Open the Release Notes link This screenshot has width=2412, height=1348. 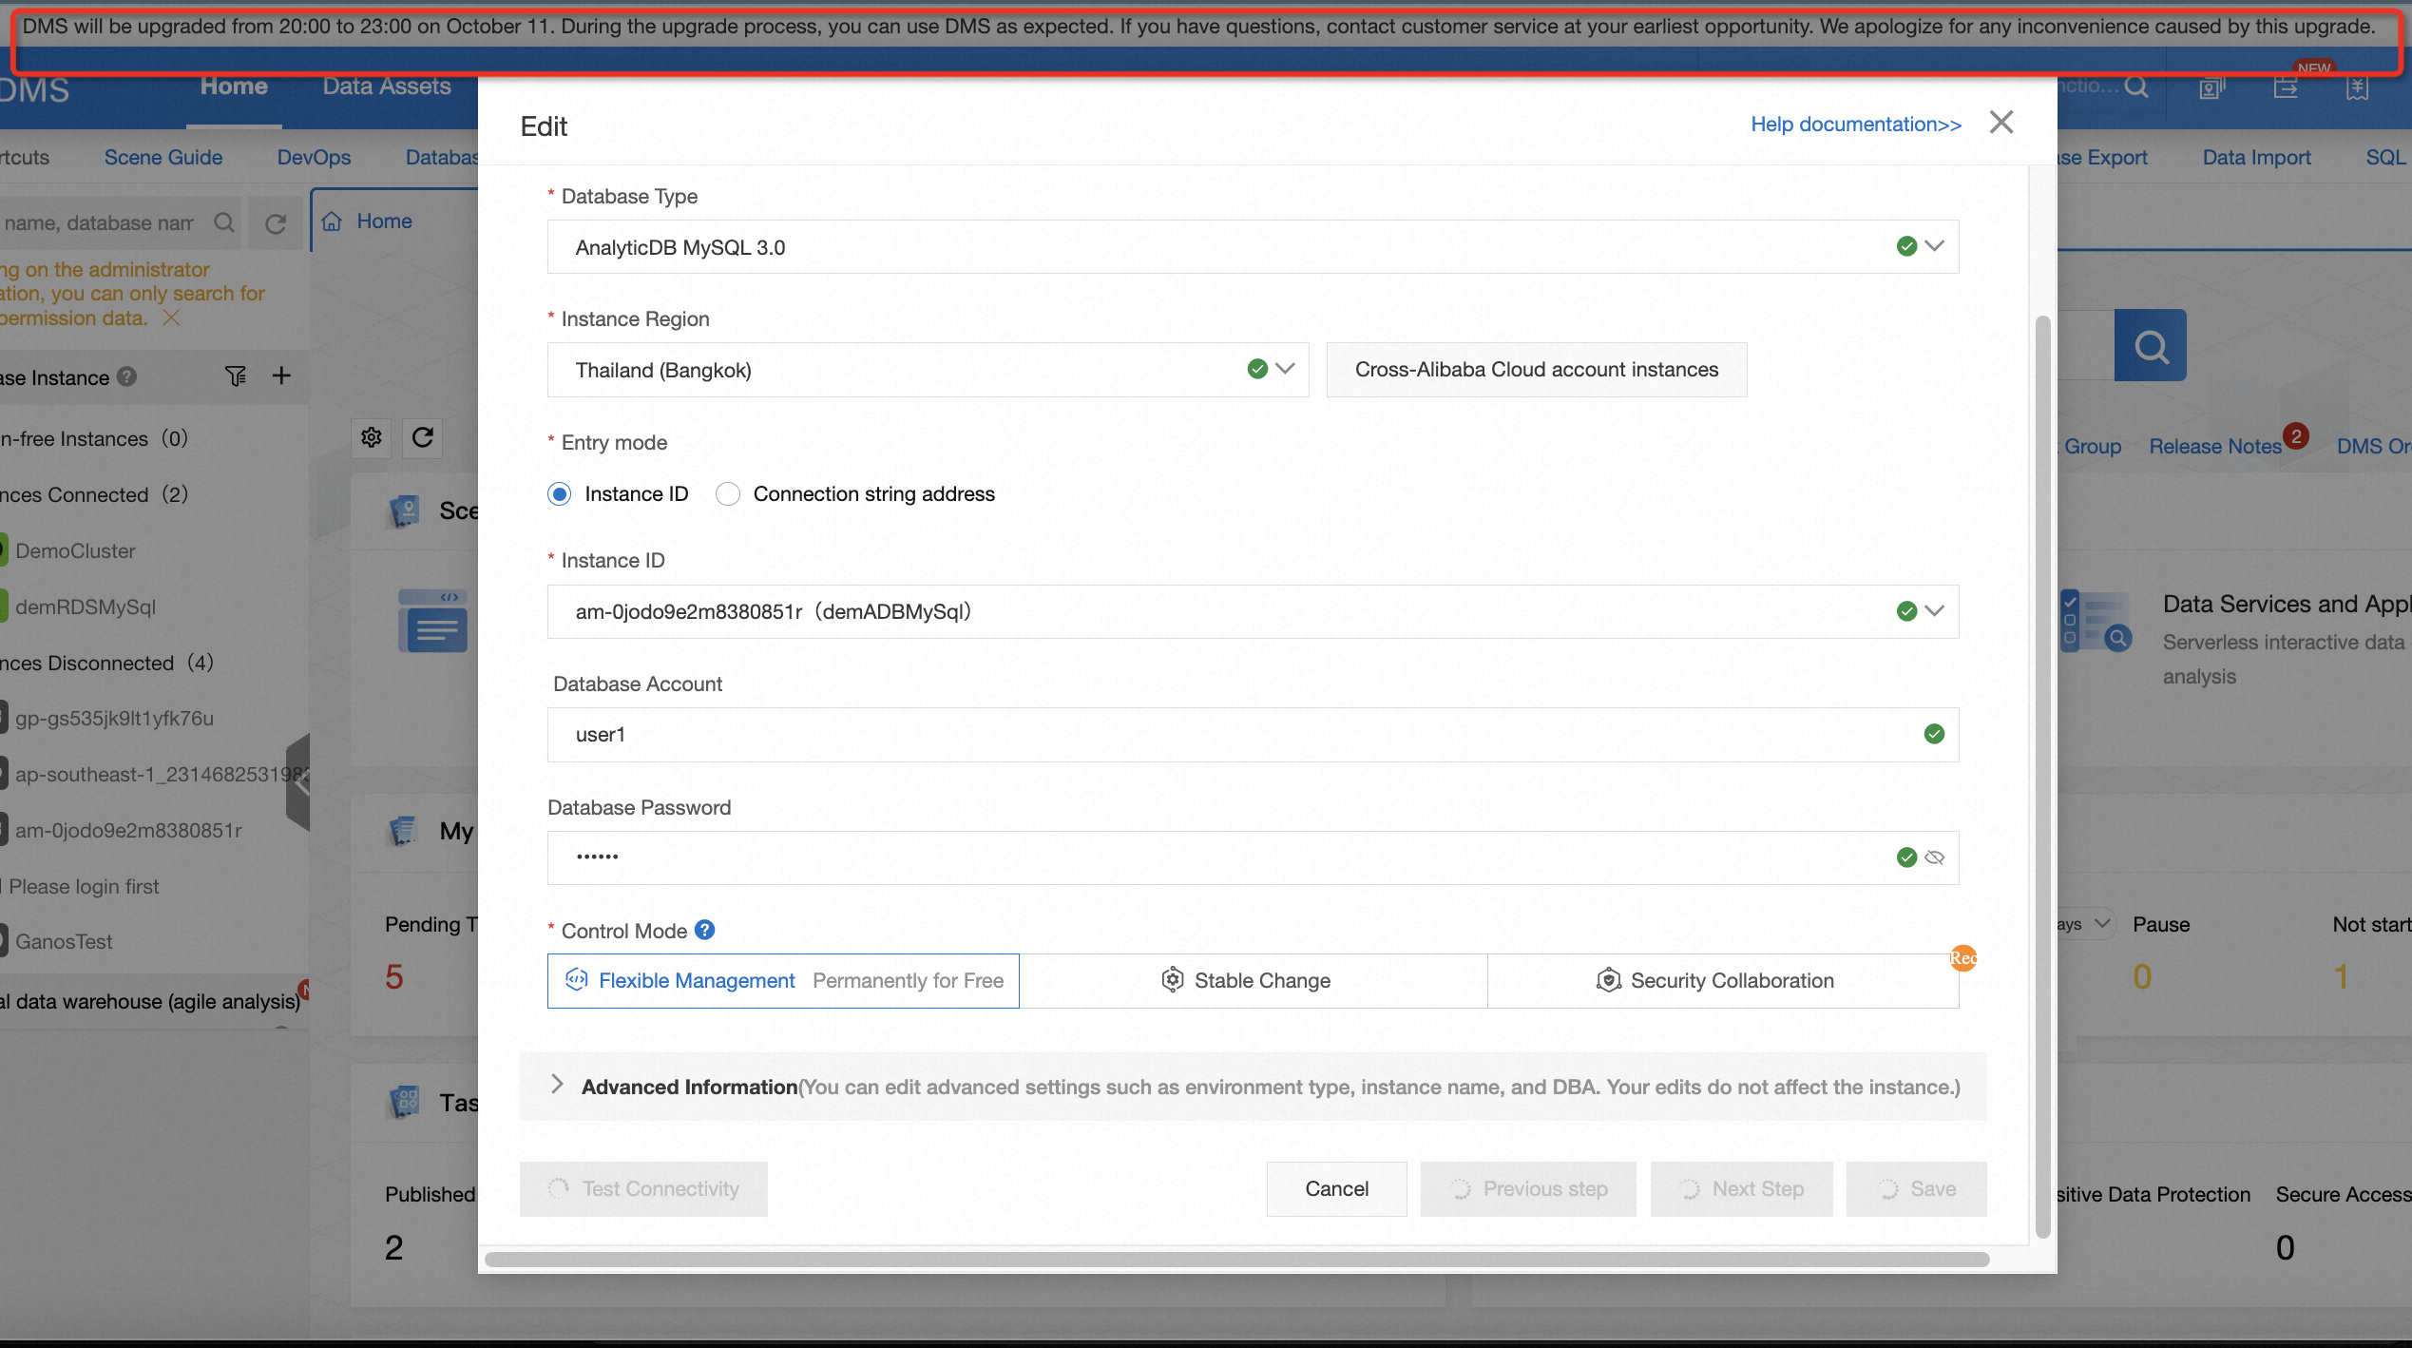[x=2215, y=447]
